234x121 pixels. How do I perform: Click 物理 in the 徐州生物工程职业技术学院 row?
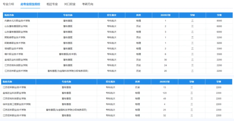pos(137,104)
